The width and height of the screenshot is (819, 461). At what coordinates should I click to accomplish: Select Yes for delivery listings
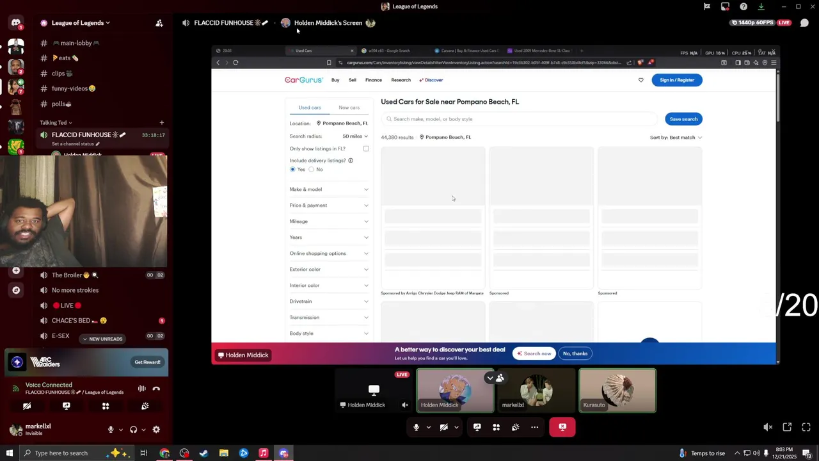click(292, 169)
